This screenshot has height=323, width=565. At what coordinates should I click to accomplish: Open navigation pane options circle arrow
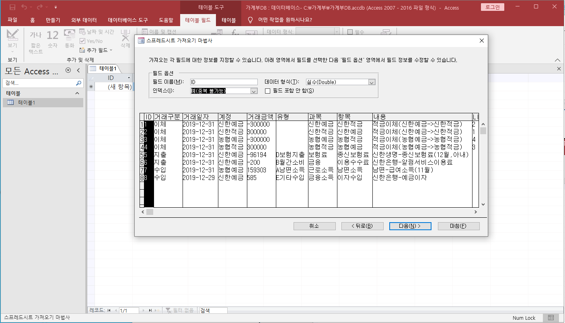coord(68,70)
